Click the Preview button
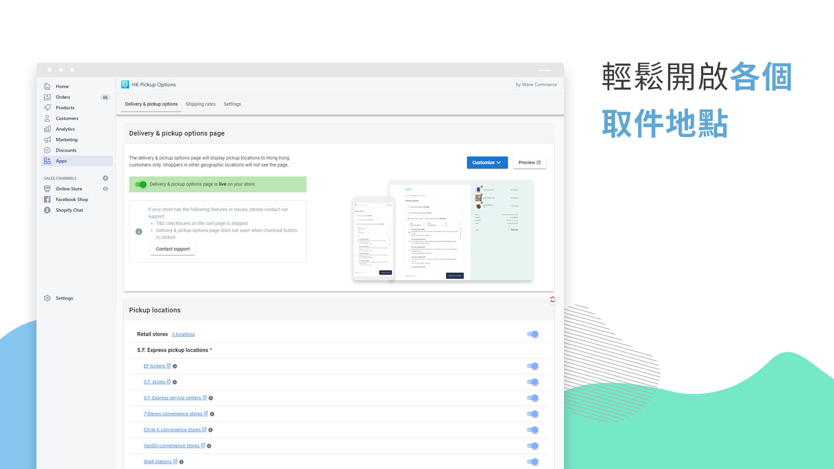This screenshot has height=469, width=834. coord(530,163)
